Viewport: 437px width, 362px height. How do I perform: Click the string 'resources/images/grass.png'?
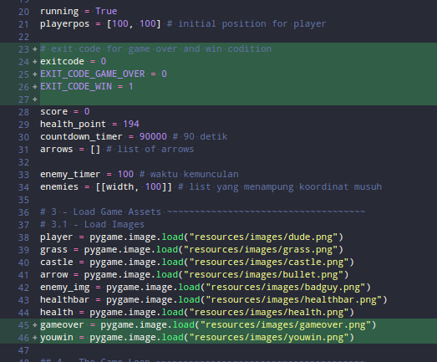coord(261,250)
